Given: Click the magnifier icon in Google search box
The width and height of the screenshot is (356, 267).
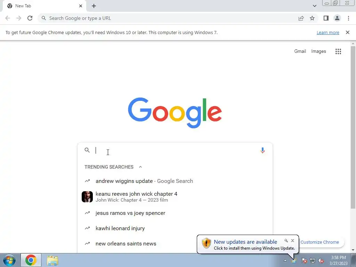Looking at the screenshot, I should [87, 150].
